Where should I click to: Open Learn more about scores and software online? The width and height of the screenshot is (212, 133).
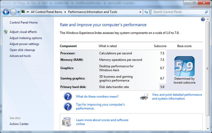(102, 122)
